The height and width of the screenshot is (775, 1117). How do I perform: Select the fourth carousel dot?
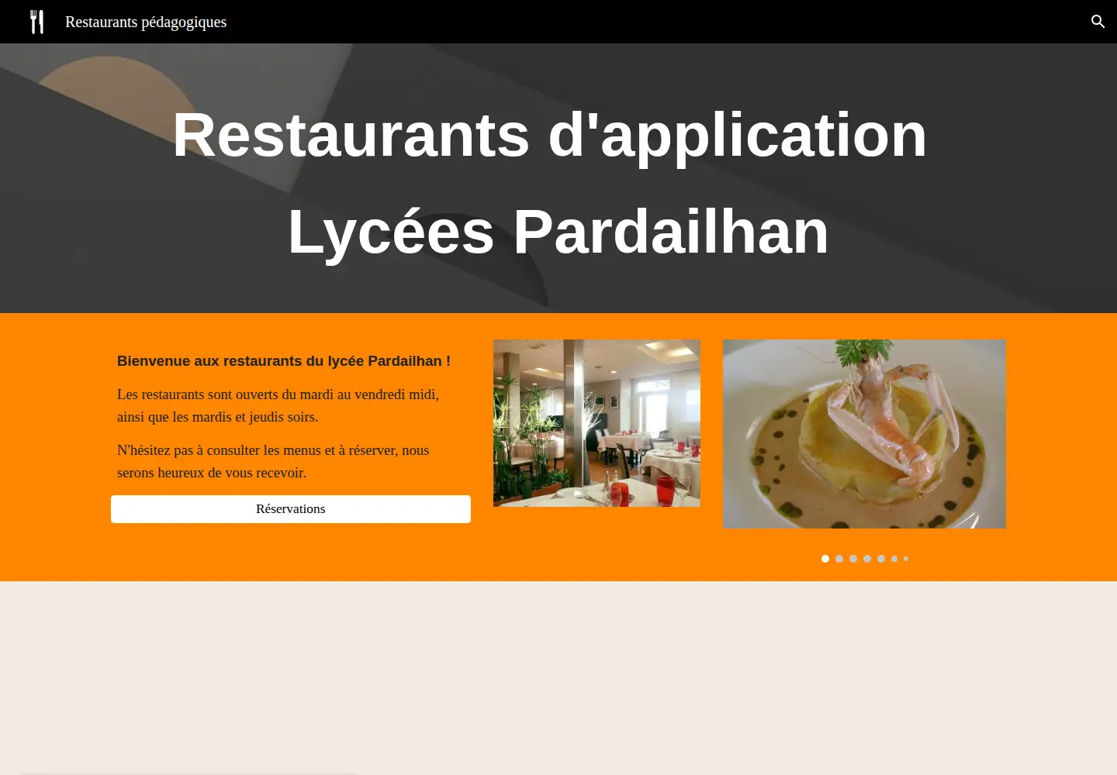coord(867,559)
